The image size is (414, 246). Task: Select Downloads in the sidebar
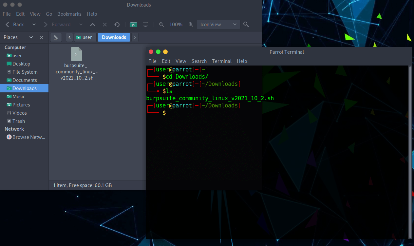24,88
